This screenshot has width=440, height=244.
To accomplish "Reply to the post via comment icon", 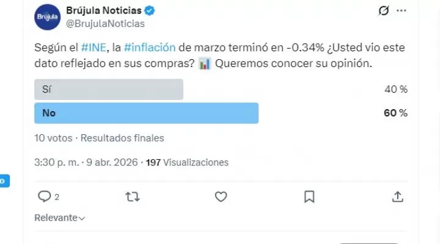I will [44, 196].
